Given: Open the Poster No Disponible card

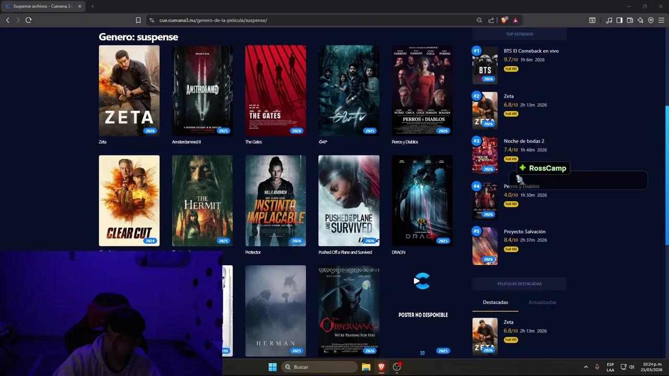Looking at the screenshot, I should tap(422, 311).
